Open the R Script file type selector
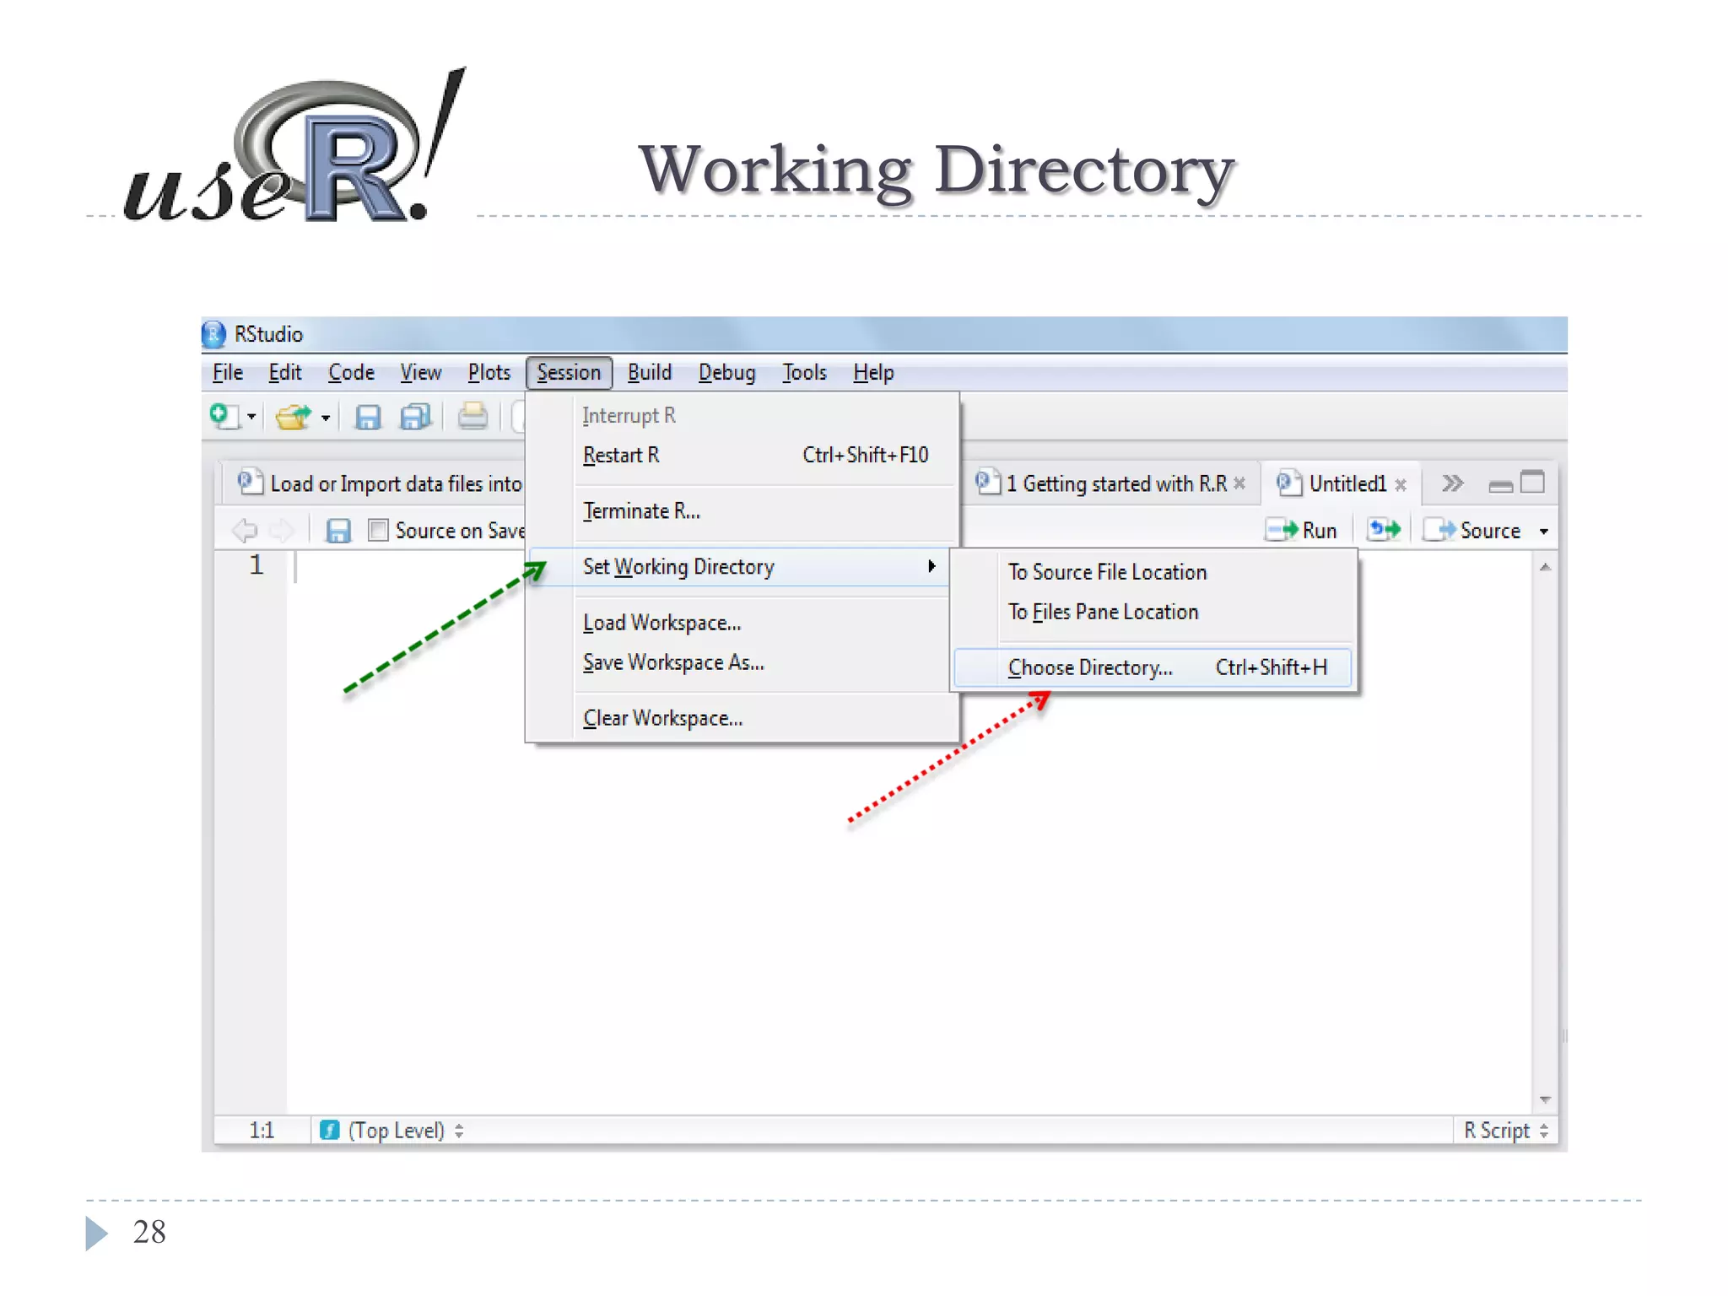Image resolution: width=1728 pixels, height=1296 pixels. click(x=1505, y=1130)
